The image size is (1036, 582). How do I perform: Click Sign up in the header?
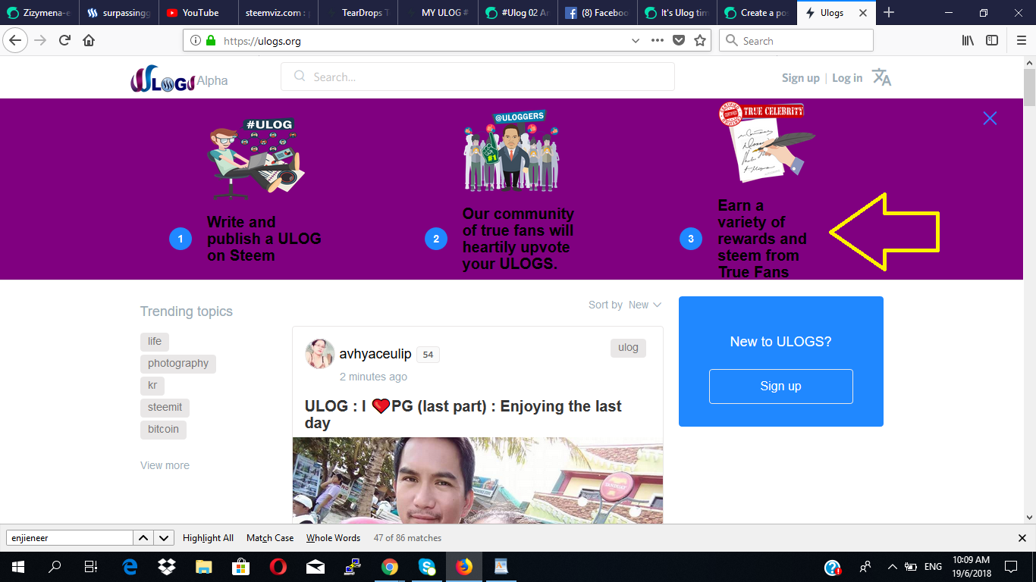(801, 78)
